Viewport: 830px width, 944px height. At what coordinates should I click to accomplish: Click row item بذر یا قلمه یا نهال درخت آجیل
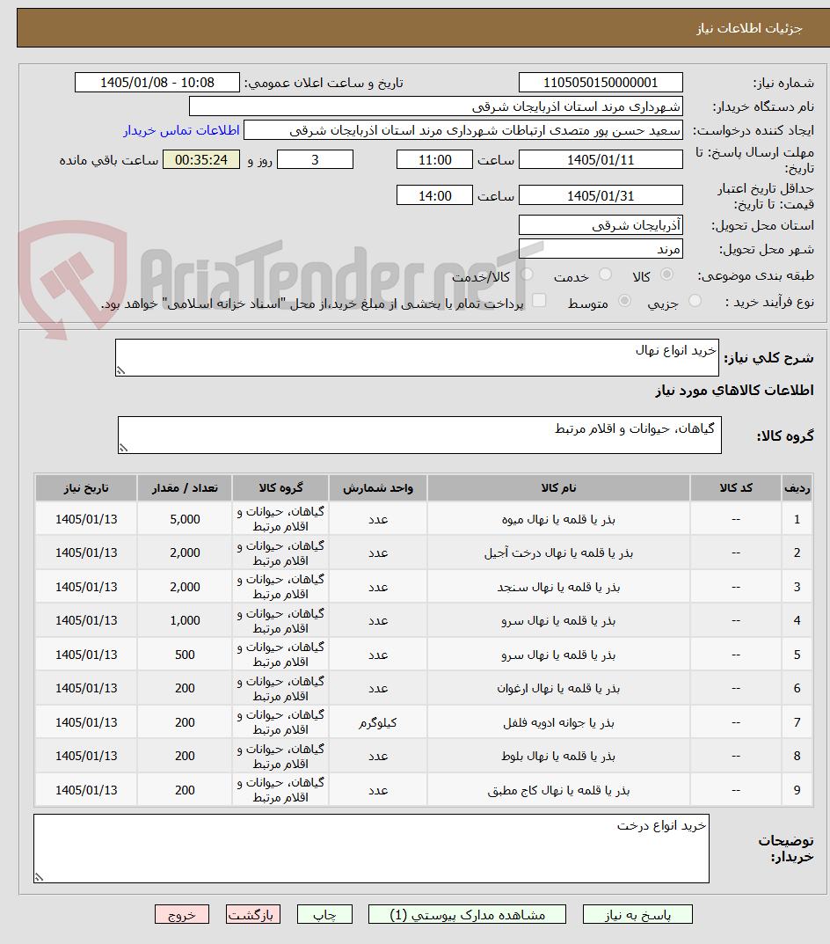(558, 553)
